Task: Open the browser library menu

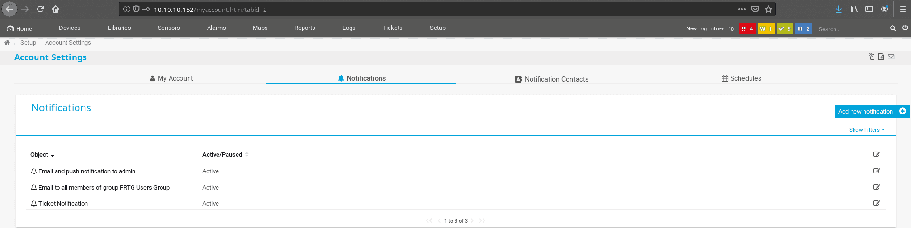Action: [x=854, y=9]
